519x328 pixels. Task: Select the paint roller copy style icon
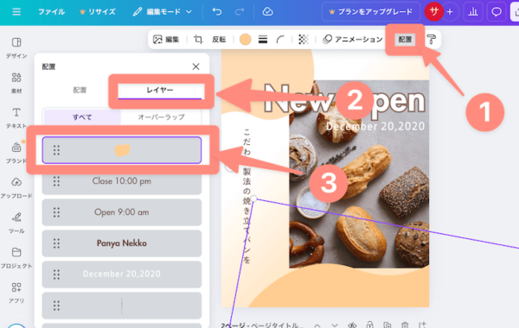point(431,40)
